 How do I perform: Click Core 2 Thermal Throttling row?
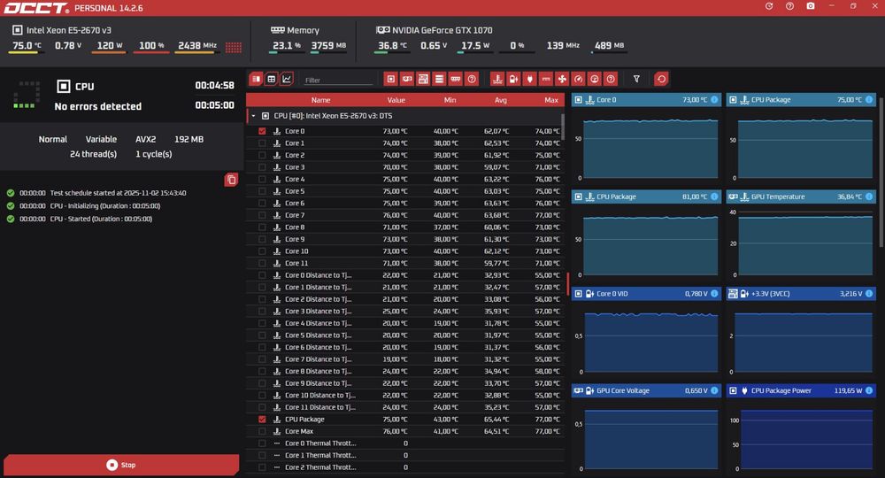[405, 467]
